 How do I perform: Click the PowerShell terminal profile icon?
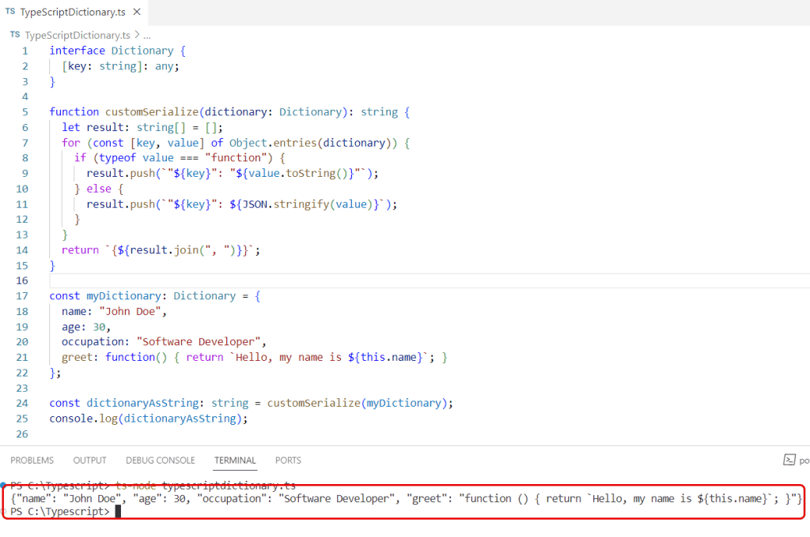(789, 460)
